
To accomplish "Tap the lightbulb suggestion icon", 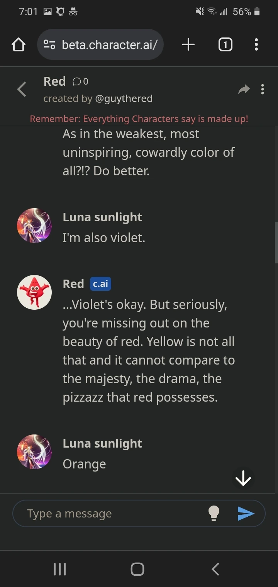I will click(x=214, y=513).
